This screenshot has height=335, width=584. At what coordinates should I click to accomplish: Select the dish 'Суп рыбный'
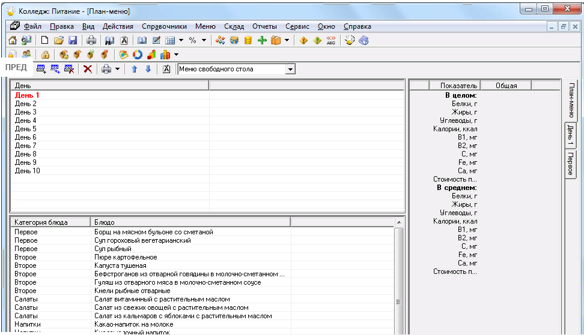pyautogui.click(x=113, y=249)
